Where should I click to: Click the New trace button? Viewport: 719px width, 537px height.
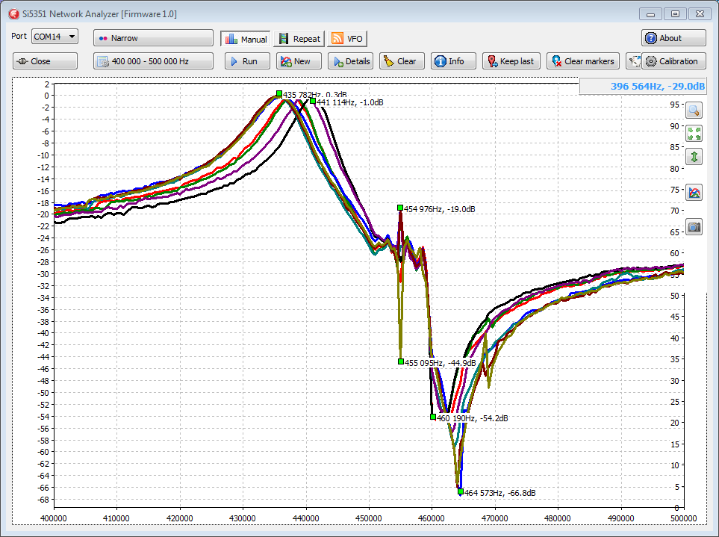click(298, 61)
